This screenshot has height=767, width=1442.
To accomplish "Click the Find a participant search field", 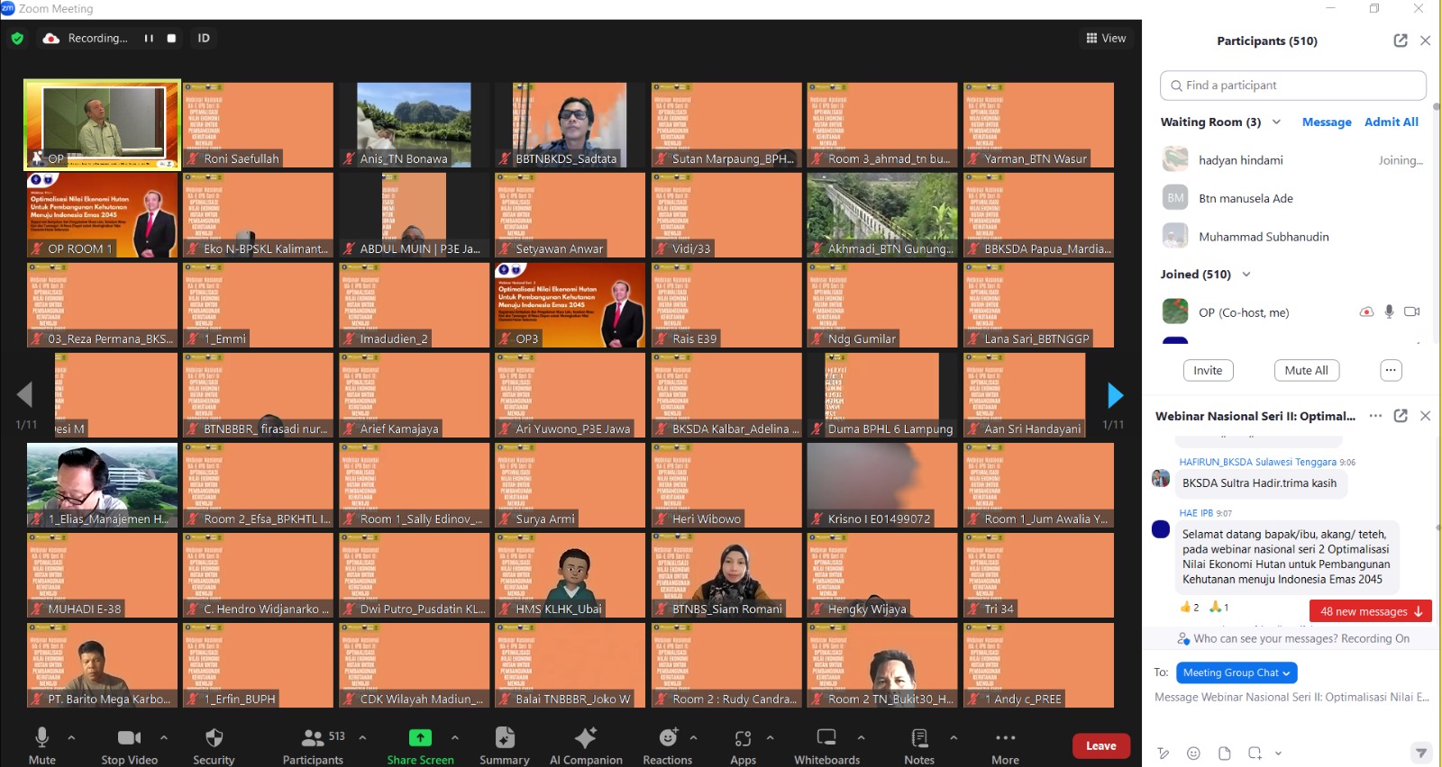I will (1292, 86).
